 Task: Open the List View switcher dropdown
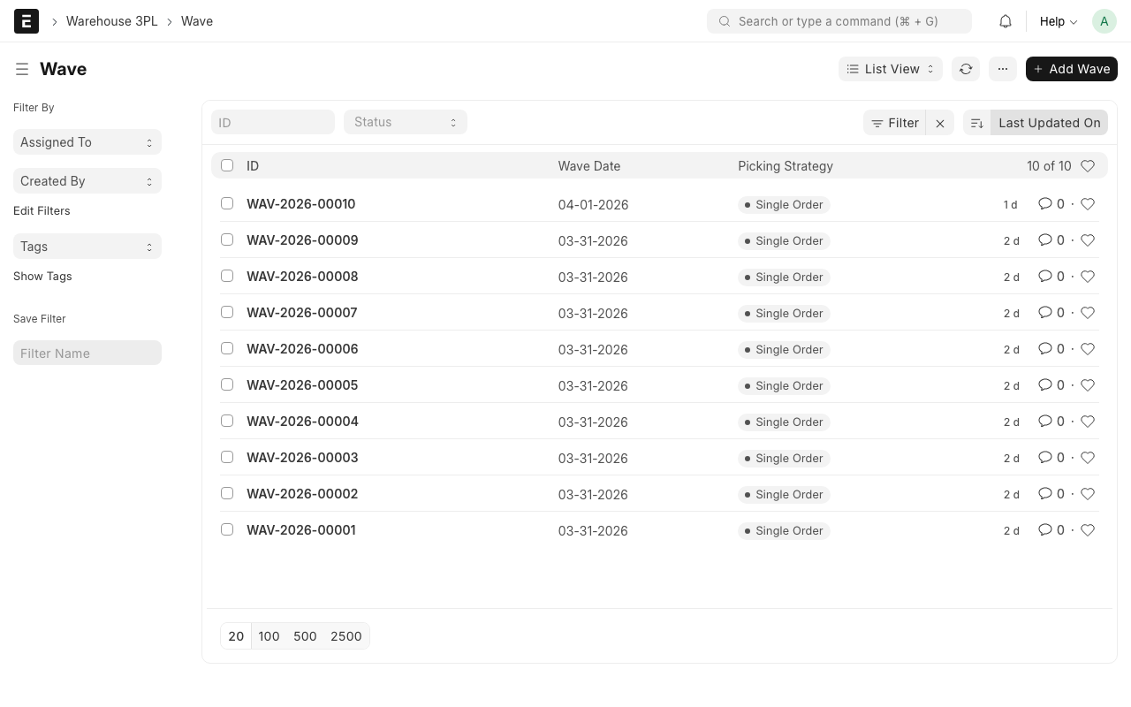pyautogui.click(x=890, y=69)
